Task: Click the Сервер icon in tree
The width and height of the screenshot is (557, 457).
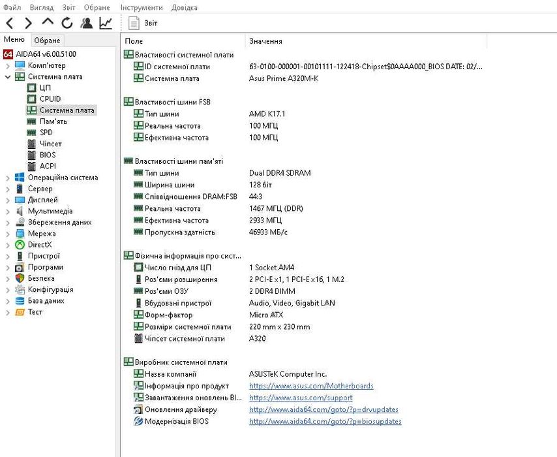Action: tap(20, 189)
